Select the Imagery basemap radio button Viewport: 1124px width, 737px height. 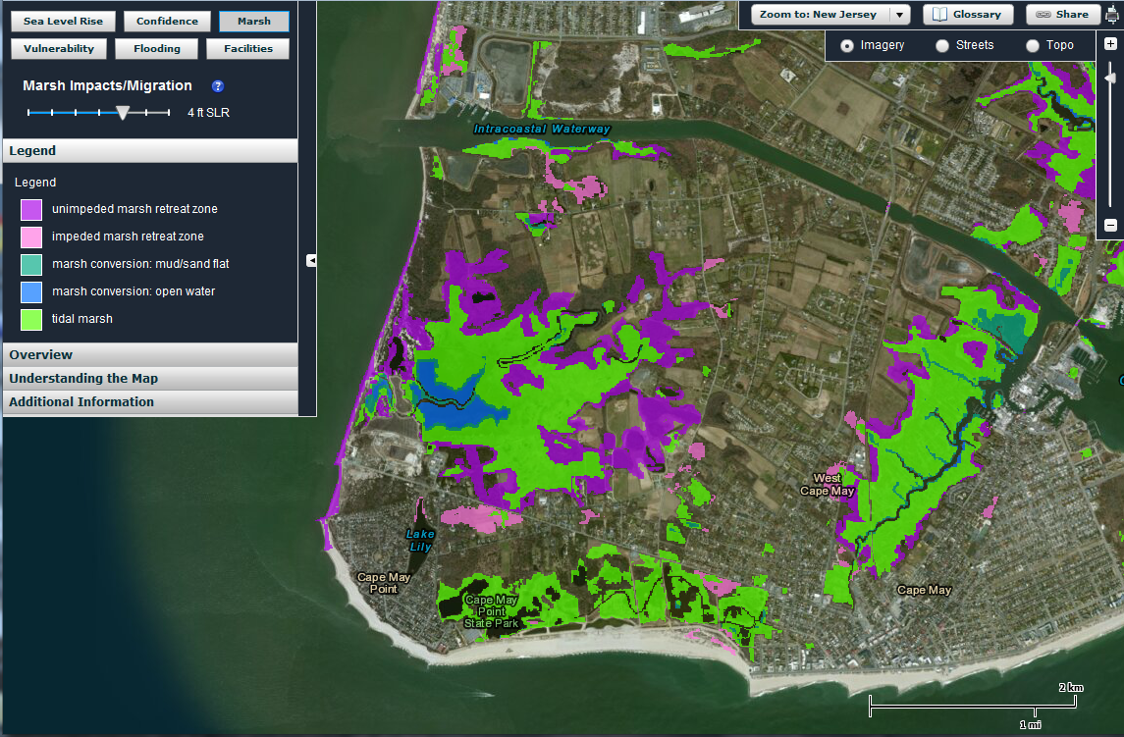(x=846, y=45)
